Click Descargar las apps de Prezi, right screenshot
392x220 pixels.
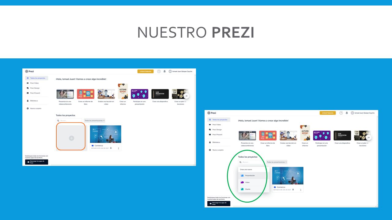coord(219,204)
